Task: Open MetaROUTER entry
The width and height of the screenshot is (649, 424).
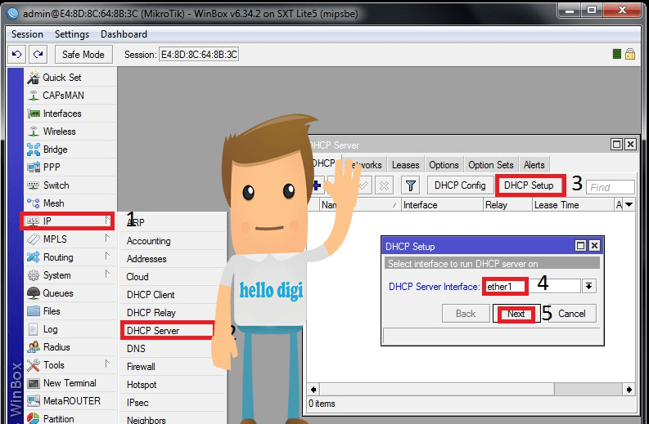Action: coord(70,401)
